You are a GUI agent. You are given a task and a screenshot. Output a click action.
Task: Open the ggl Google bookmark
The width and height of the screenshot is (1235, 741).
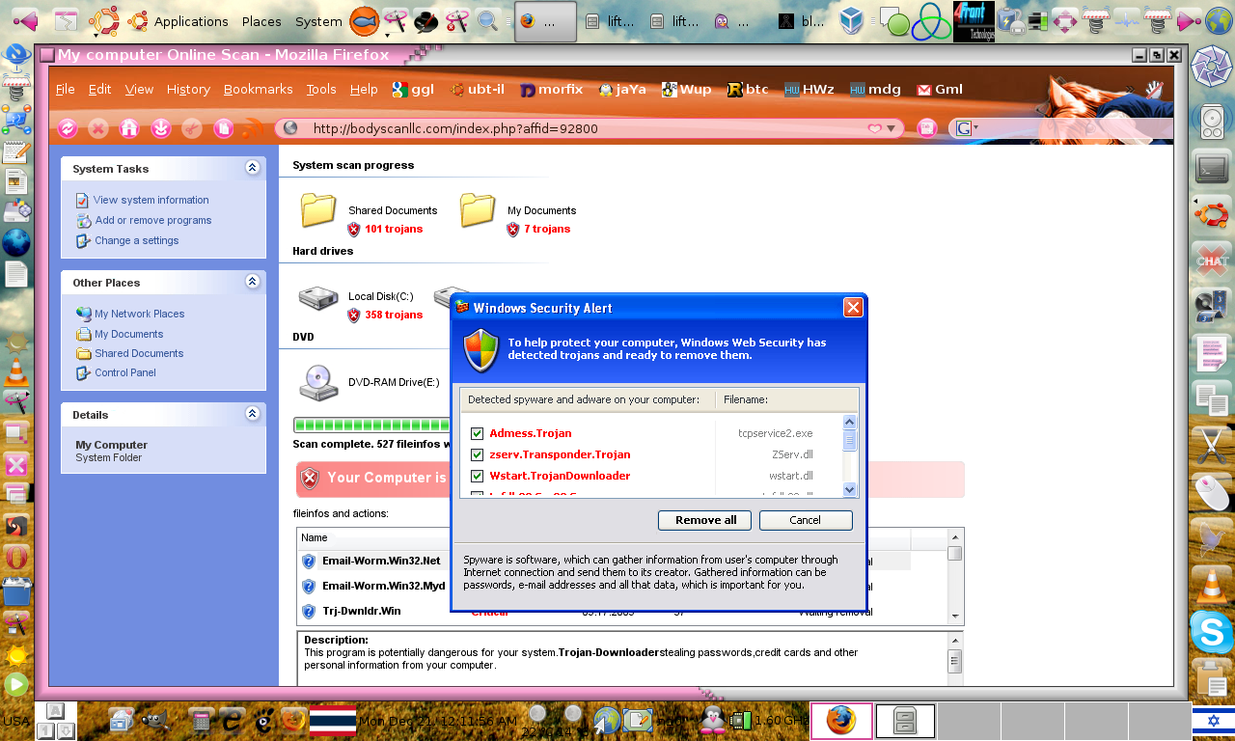coord(413,90)
